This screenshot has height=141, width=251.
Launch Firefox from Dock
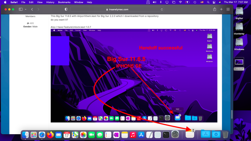pos(50,135)
